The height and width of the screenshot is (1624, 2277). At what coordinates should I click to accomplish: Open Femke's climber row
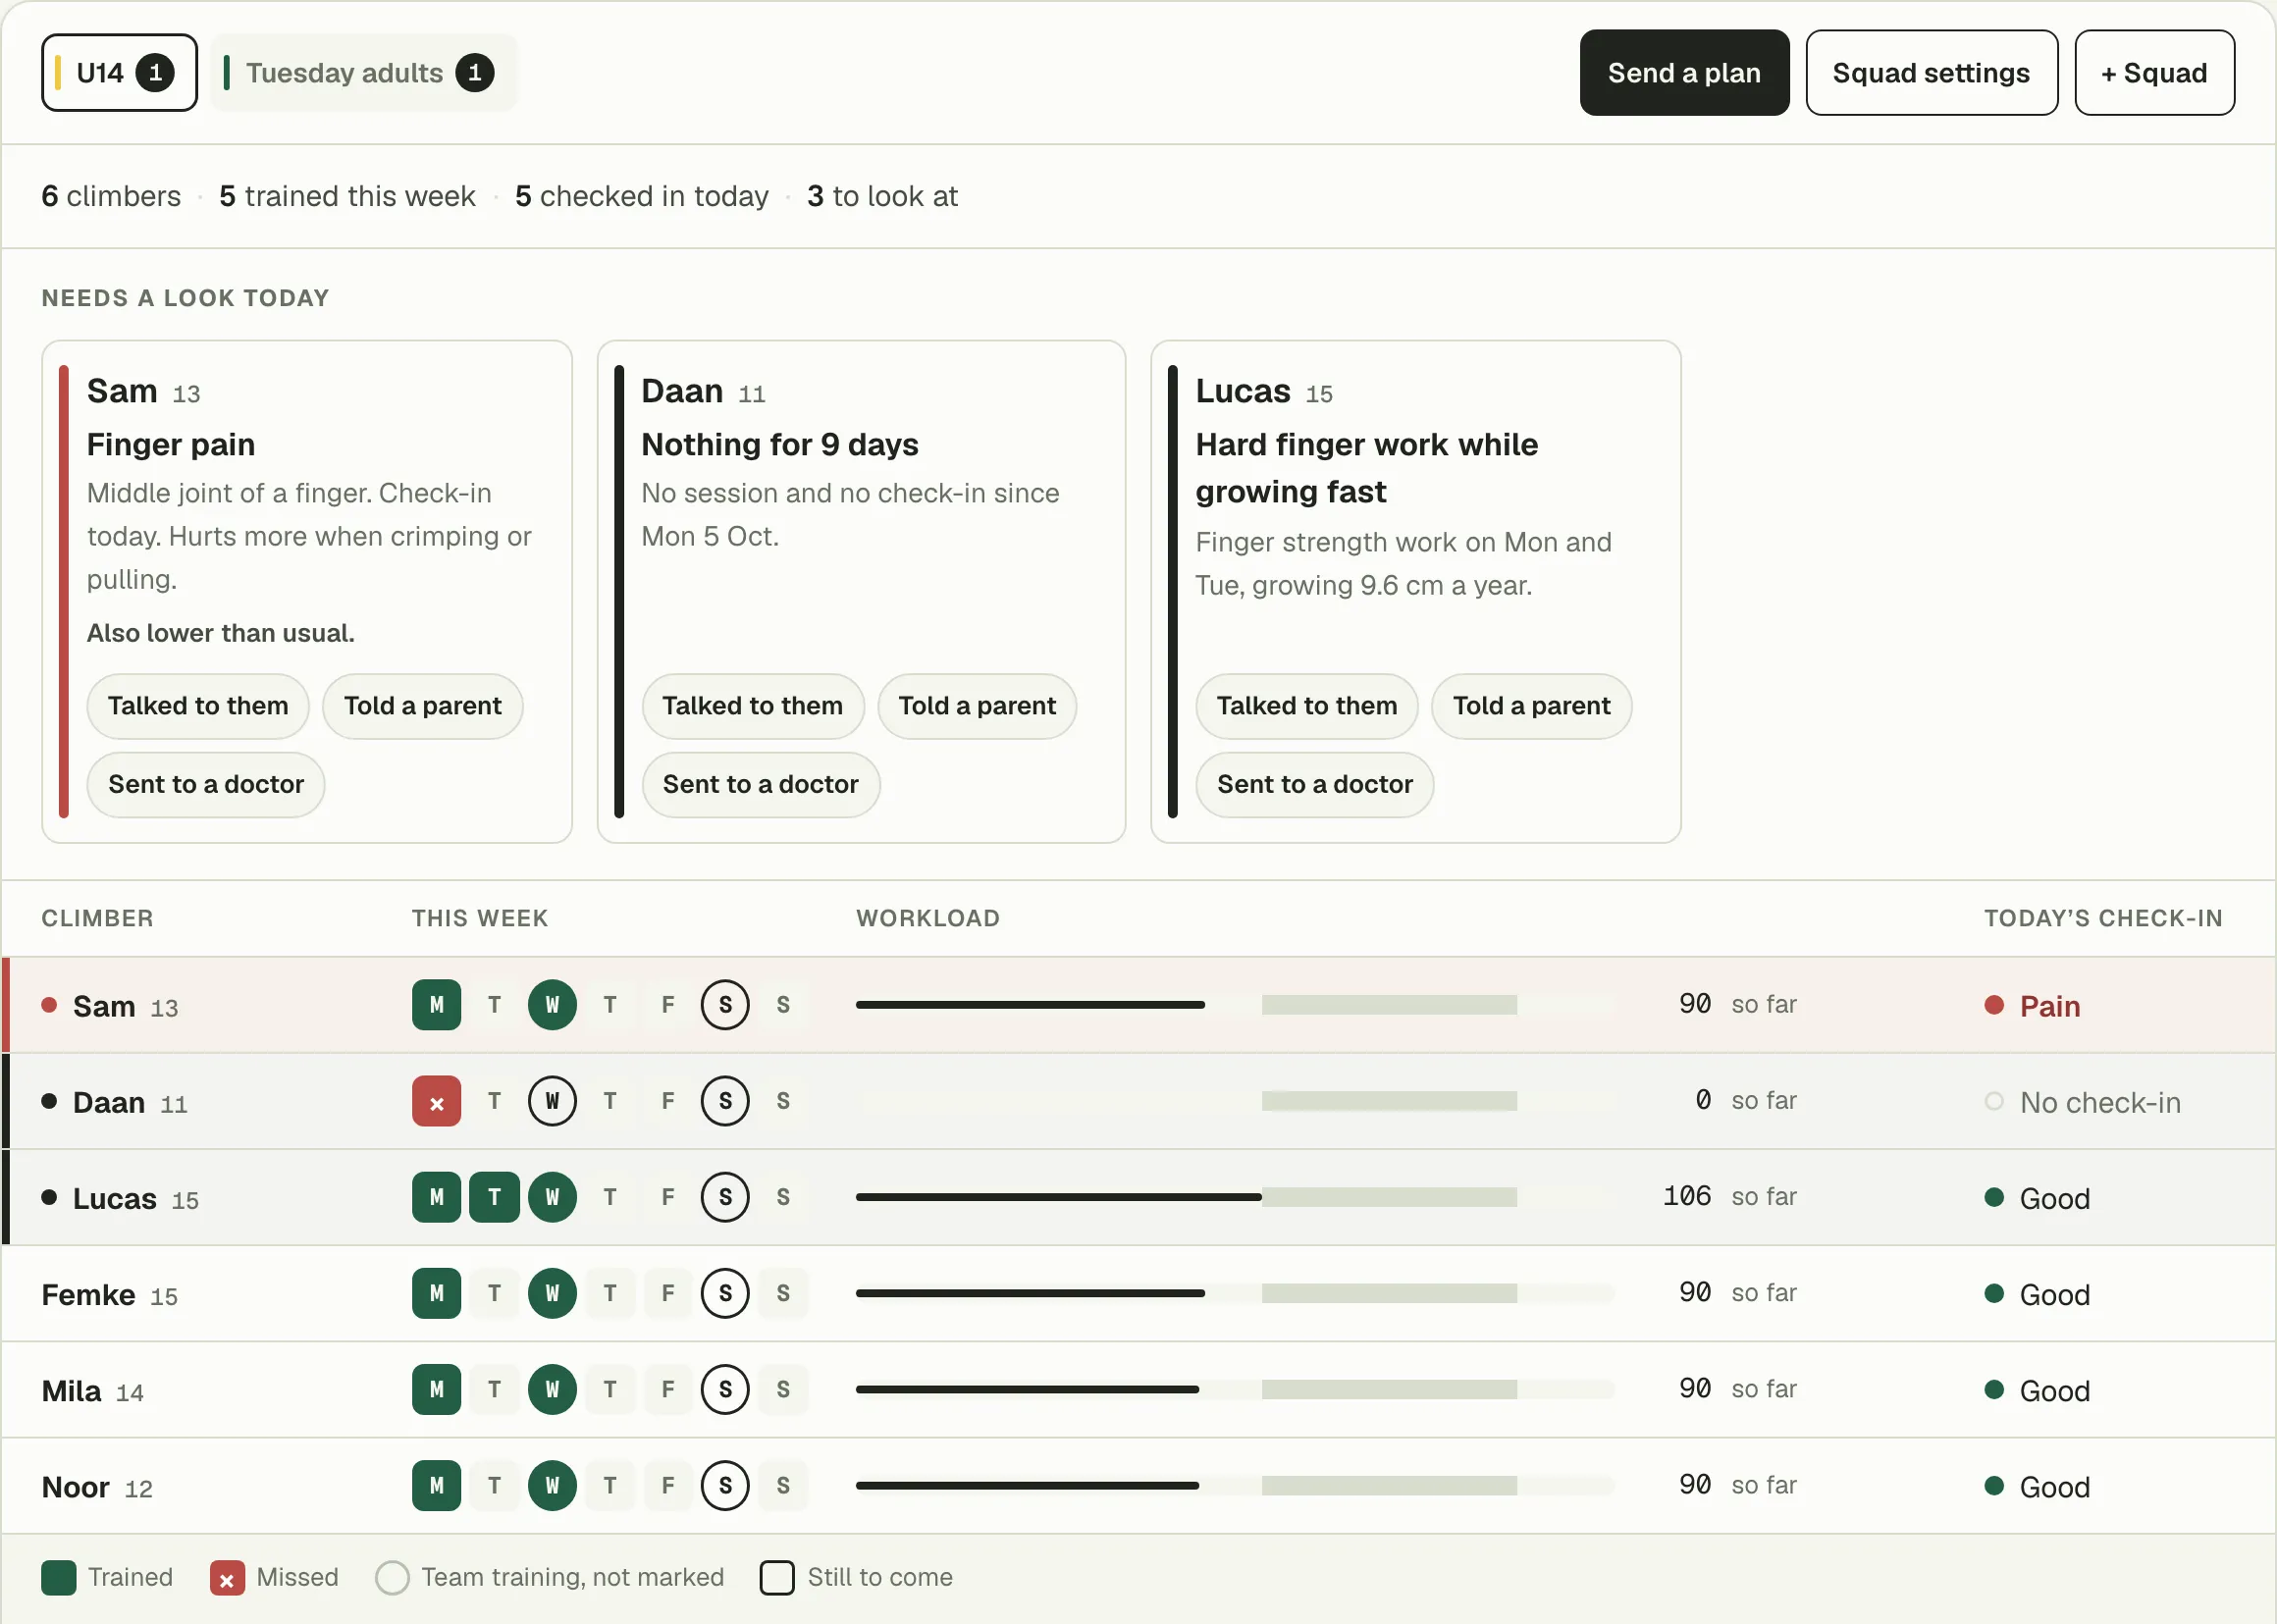[x=1138, y=1293]
